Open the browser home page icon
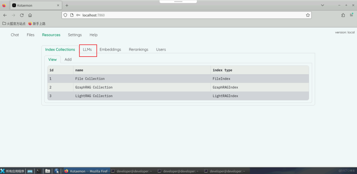Screen dimensions: 357x174 [x=30, y=15]
